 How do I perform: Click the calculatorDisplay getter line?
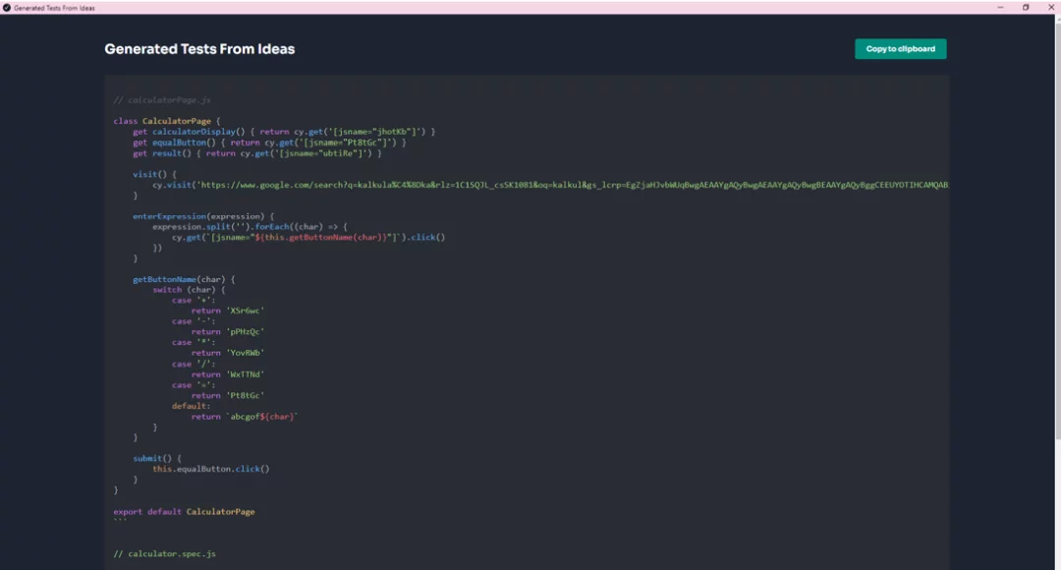284,132
